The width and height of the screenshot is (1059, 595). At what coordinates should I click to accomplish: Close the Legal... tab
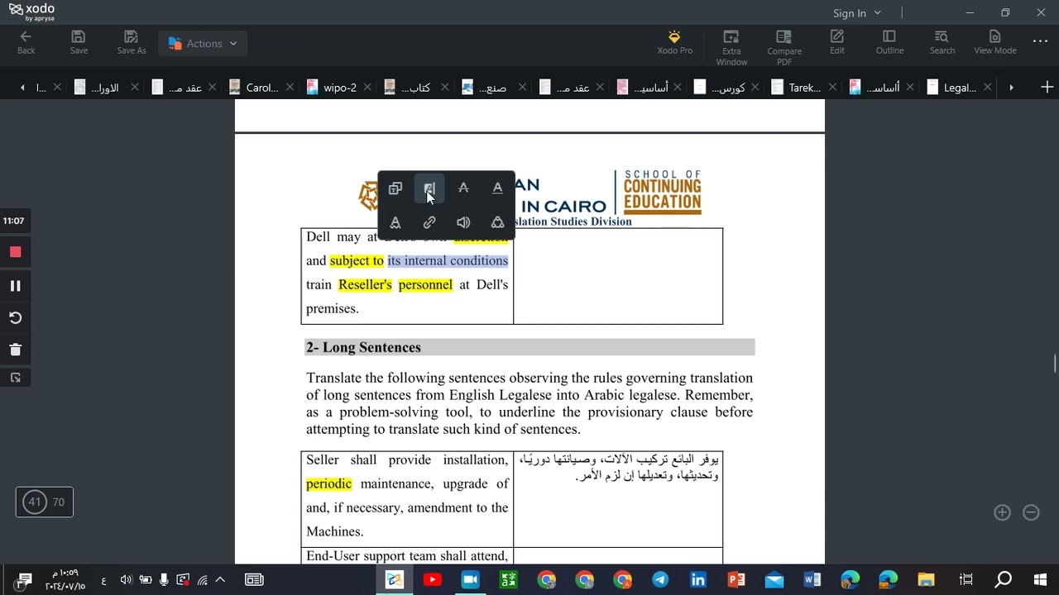(987, 88)
